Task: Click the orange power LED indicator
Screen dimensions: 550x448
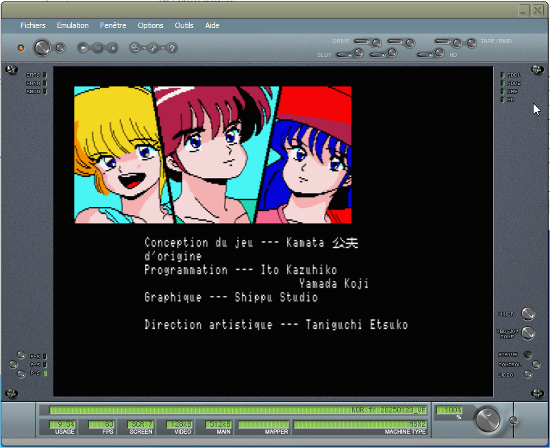Action: point(21,48)
